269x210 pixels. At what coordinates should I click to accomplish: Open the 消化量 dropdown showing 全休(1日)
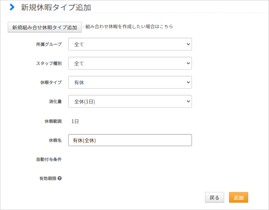tap(130, 101)
